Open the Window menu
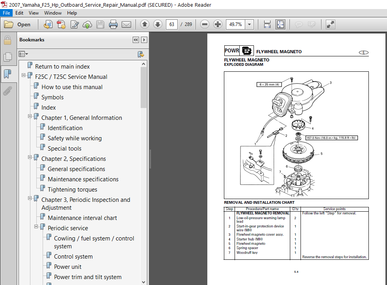This screenshot has height=285, width=387. pos(53,13)
